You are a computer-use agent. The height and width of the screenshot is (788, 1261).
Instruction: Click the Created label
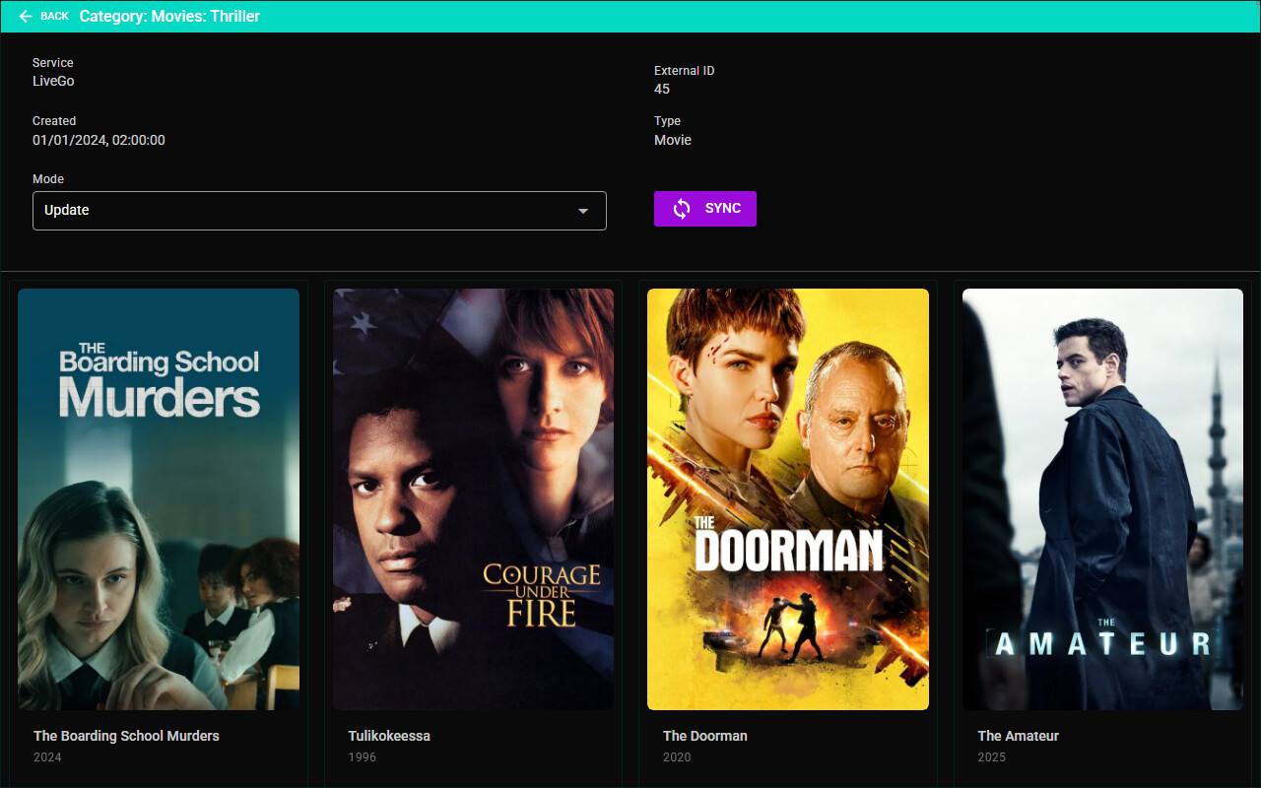coord(54,121)
